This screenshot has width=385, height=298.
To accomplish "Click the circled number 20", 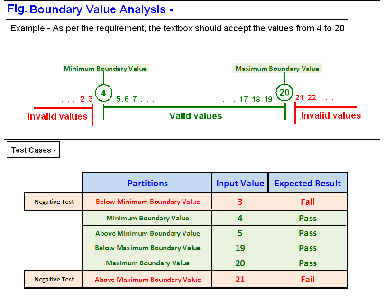I will 284,92.
